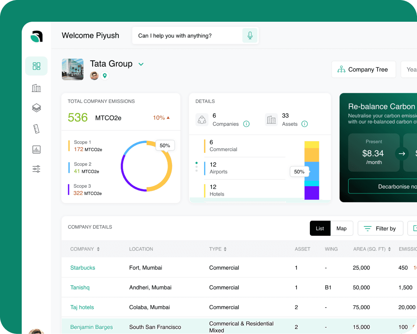Click the profile avatar at sidebar bottom

pos(37,331)
